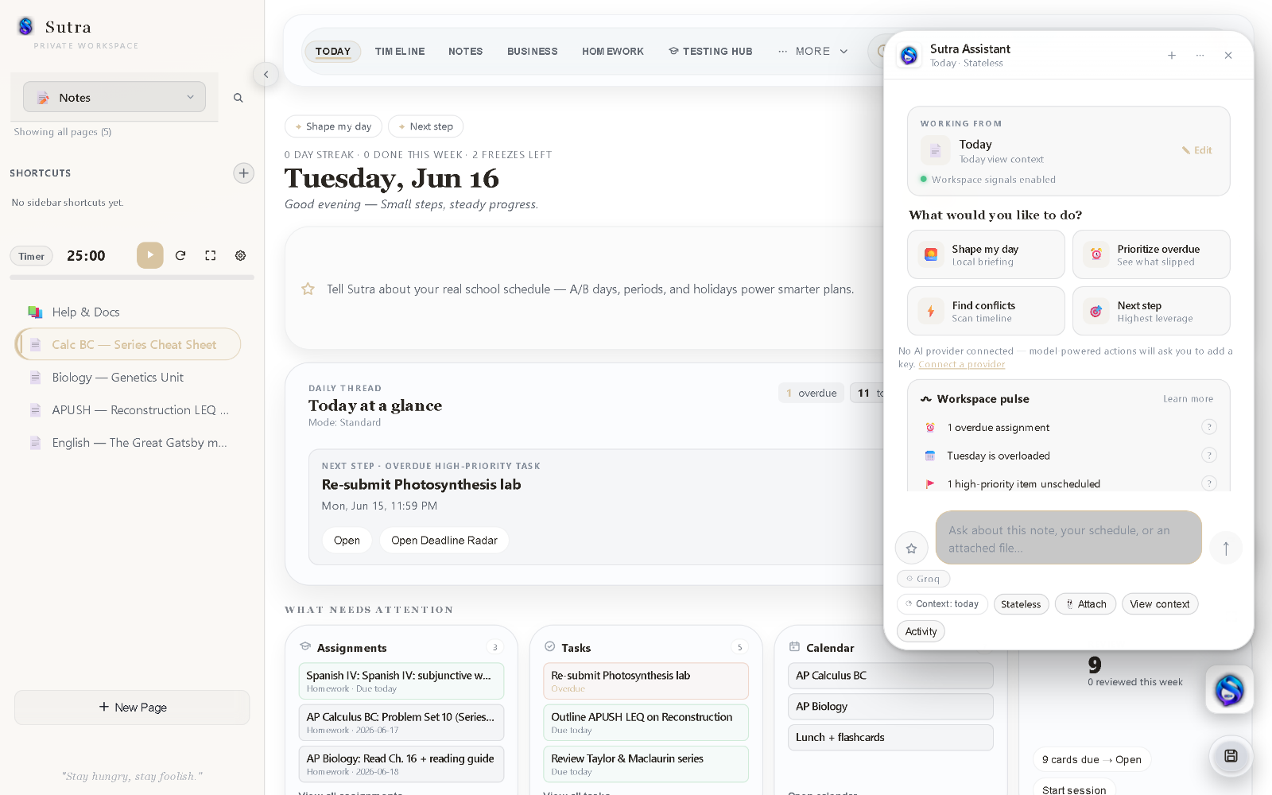Click the View context button
Image resolution: width=1272 pixels, height=795 pixels.
pyautogui.click(x=1160, y=604)
